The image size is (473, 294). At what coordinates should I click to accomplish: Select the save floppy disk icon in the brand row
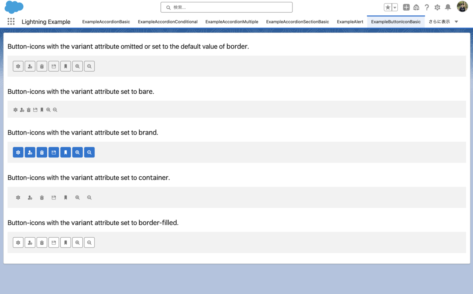[54, 152]
